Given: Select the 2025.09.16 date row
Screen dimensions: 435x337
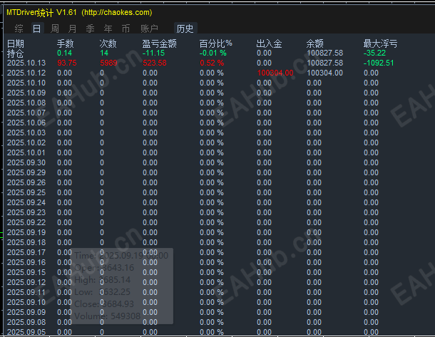Looking at the screenshot, I should pos(26,262).
